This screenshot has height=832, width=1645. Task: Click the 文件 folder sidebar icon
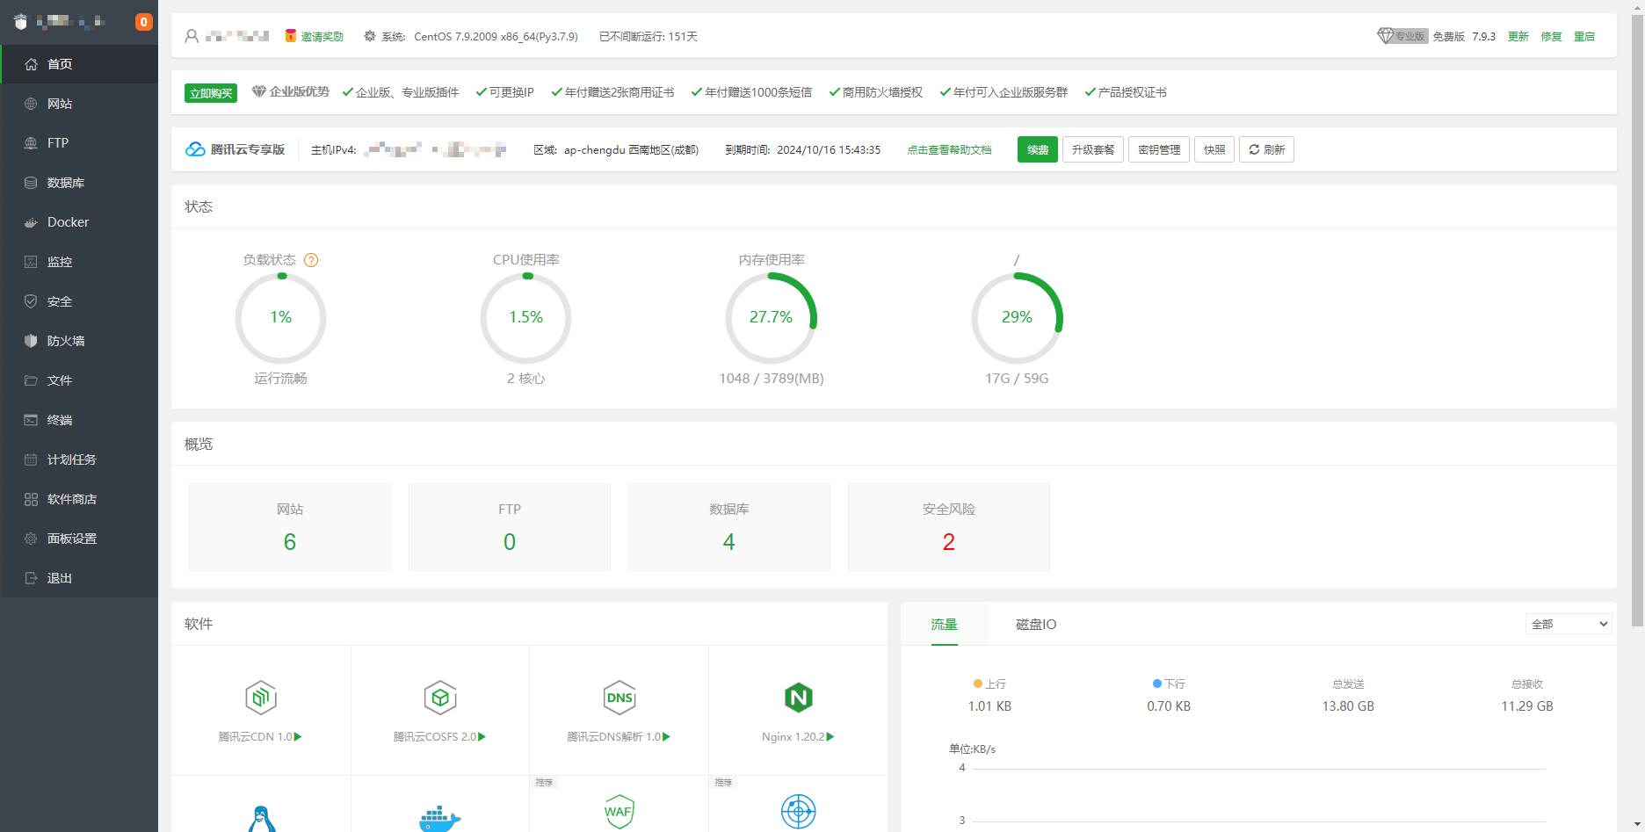[x=31, y=380]
